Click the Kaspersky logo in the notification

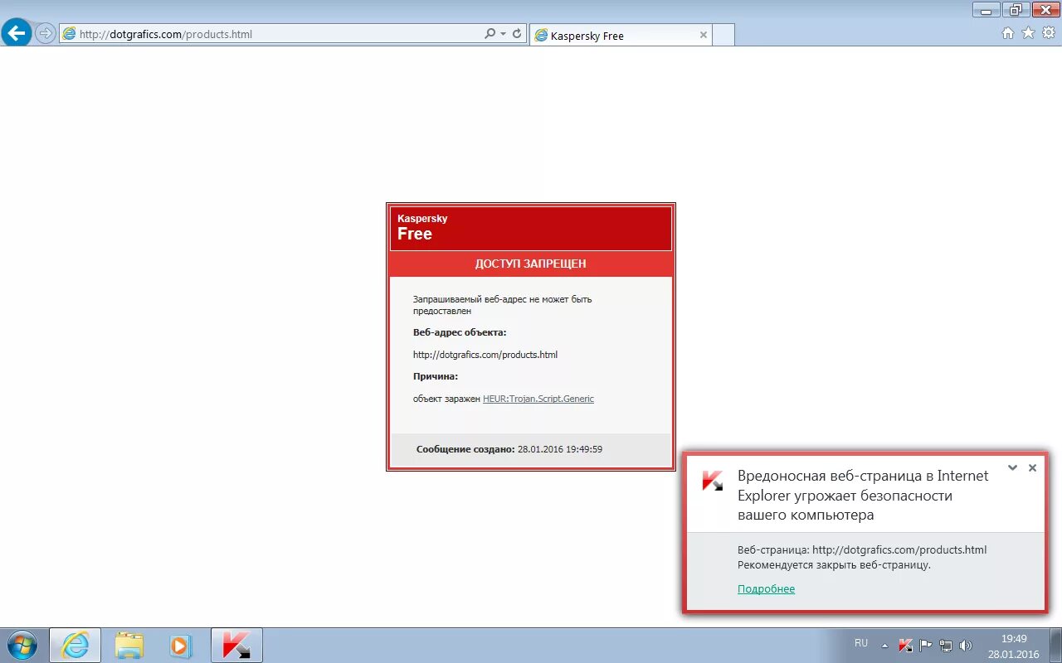click(712, 481)
